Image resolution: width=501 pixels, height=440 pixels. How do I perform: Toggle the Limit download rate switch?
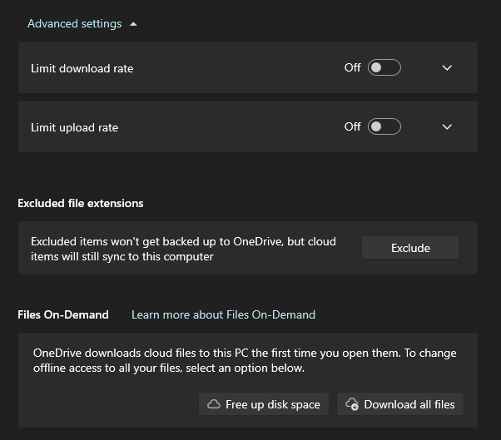coord(384,67)
